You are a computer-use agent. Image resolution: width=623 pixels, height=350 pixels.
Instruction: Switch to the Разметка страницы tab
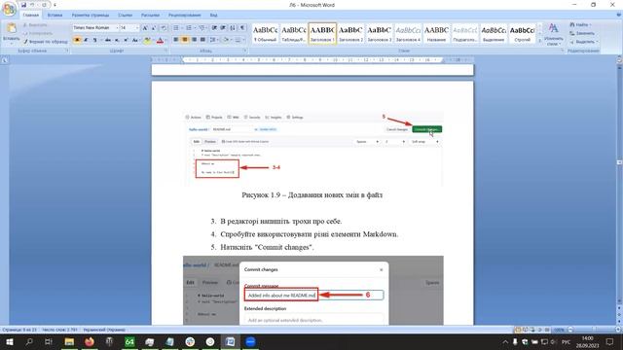[x=91, y=16]
